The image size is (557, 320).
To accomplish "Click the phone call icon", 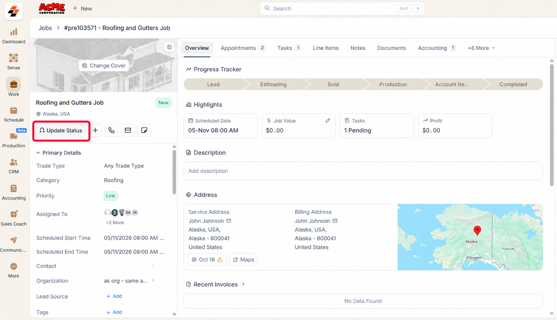I will [111, 130].
